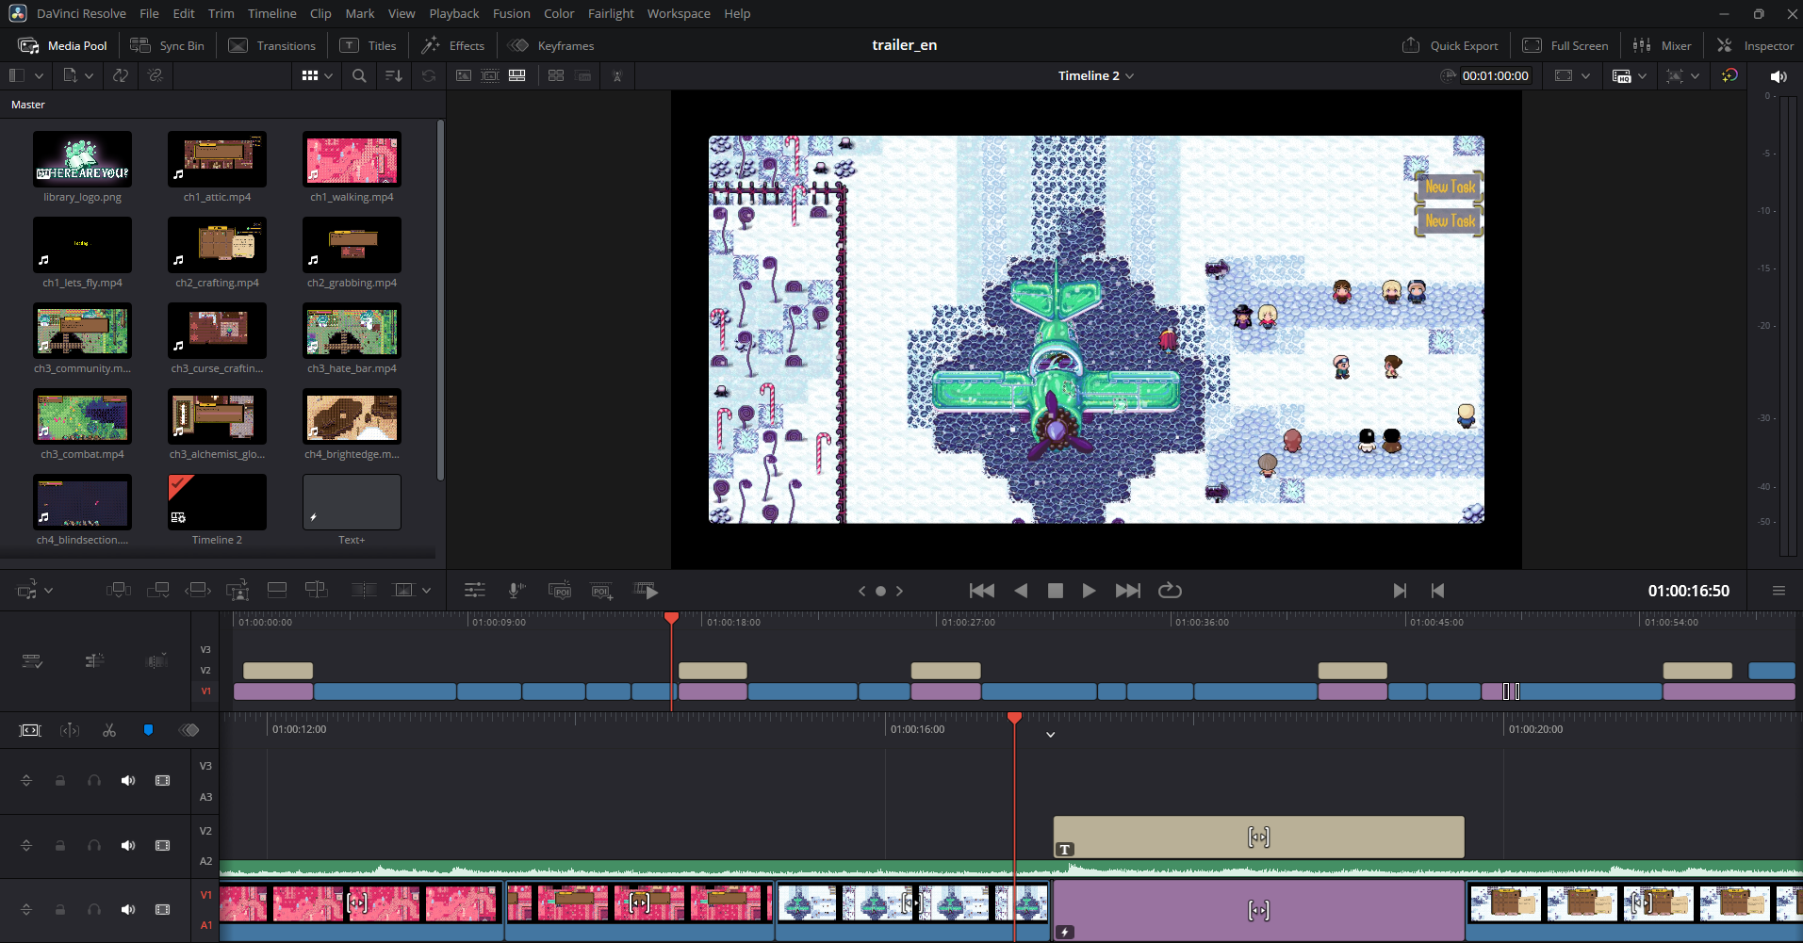The width and height of the screenshot is (1803, 943).
Task: Select the ch3_combat.mp4 thumbnail
Action: click(x=82, y=416)
